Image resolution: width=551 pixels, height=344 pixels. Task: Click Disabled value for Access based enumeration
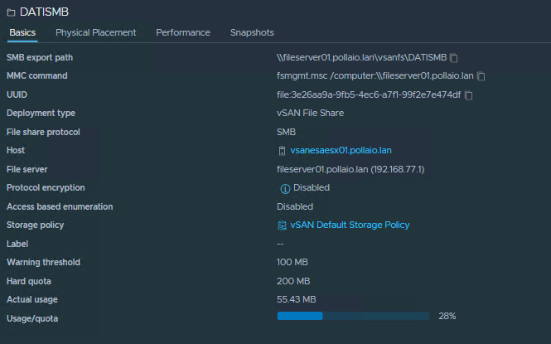point(295,206)
